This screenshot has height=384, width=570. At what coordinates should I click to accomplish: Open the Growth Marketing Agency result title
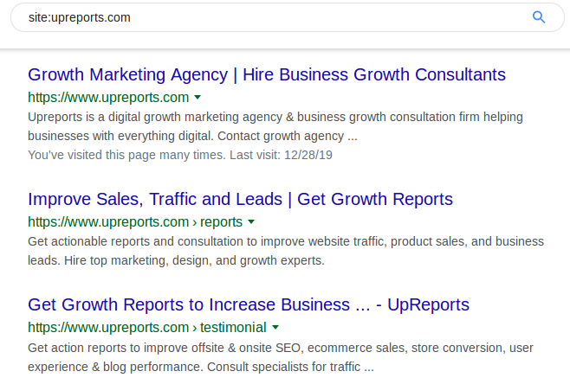click(267, 74)
